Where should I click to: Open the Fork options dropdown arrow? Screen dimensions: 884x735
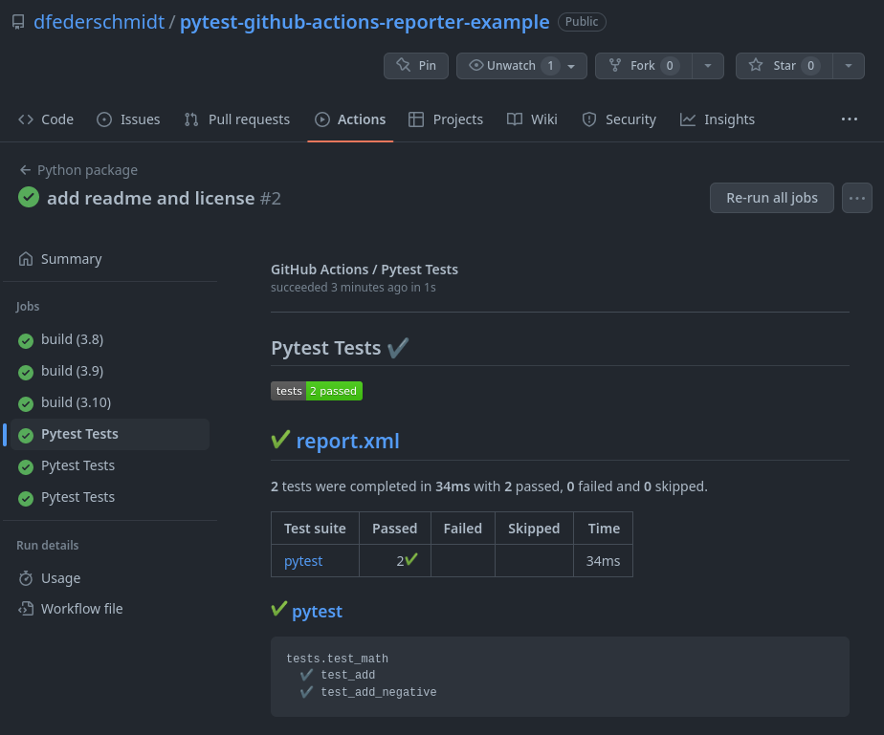(x=708, y=66)
